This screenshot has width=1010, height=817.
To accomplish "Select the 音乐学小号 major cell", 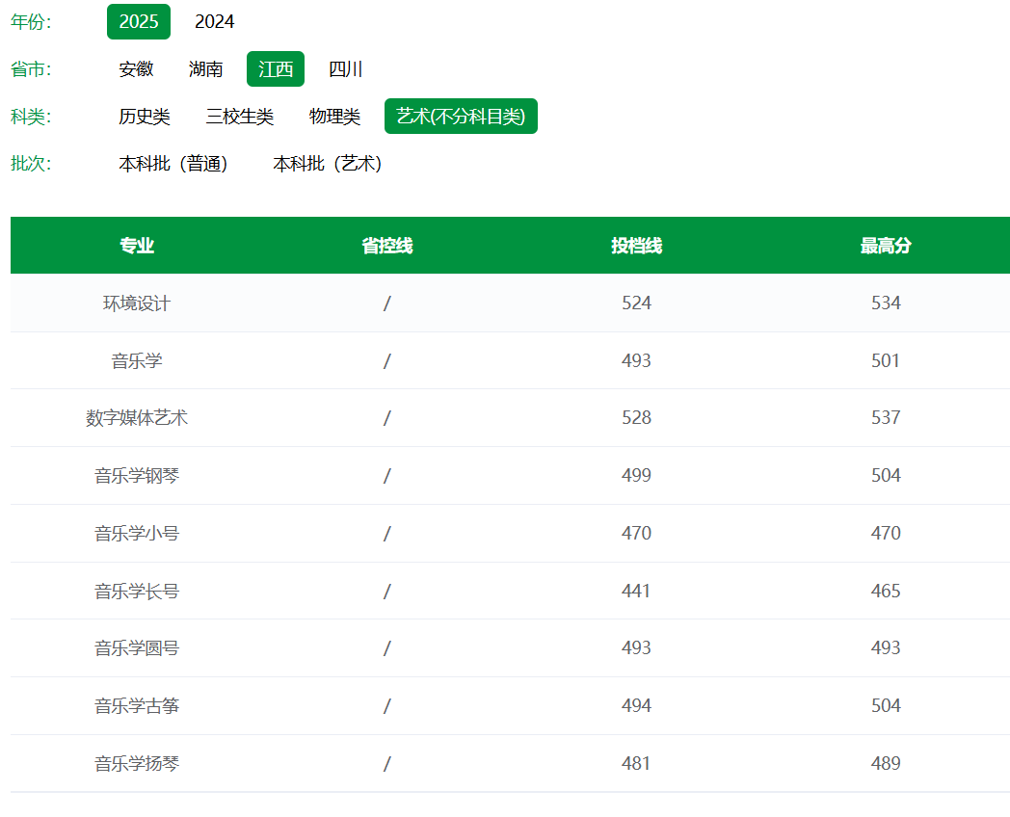I will pyautogui.click(x=137, y=533).
